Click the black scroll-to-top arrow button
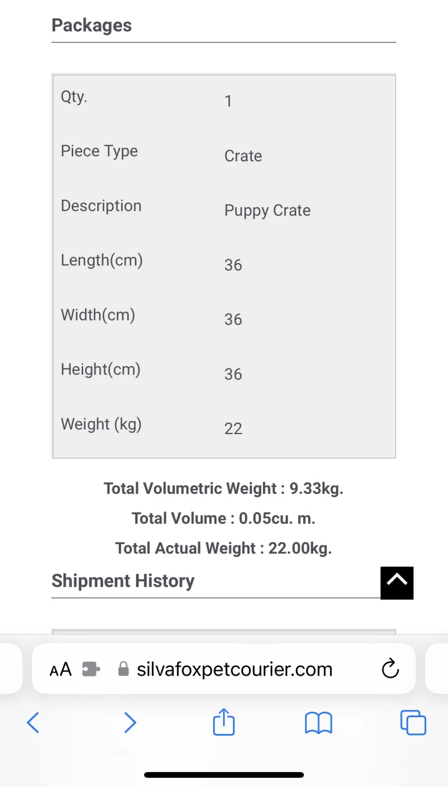 pos(397,583)
